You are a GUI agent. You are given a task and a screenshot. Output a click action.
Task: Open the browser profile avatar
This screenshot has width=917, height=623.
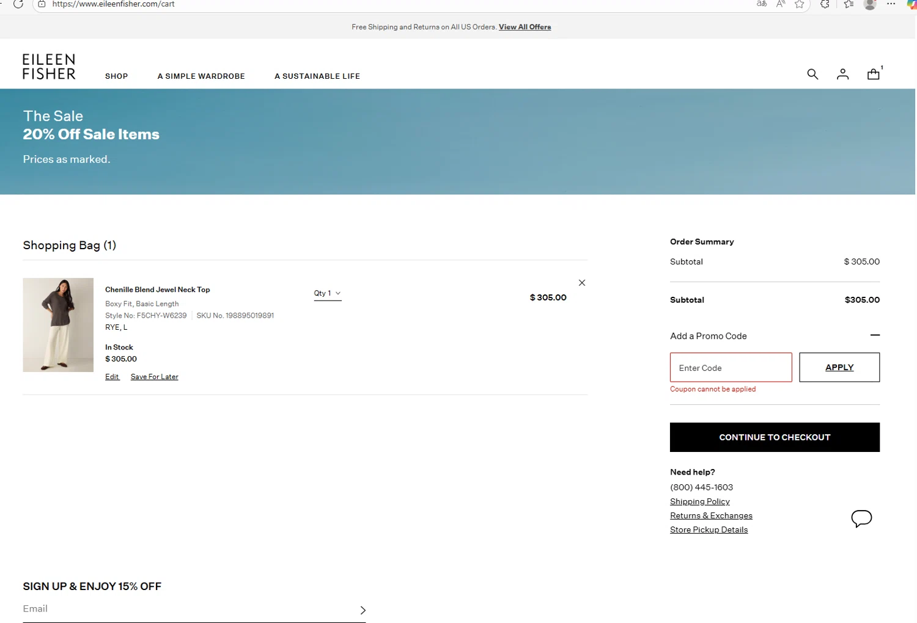(870, 4)
